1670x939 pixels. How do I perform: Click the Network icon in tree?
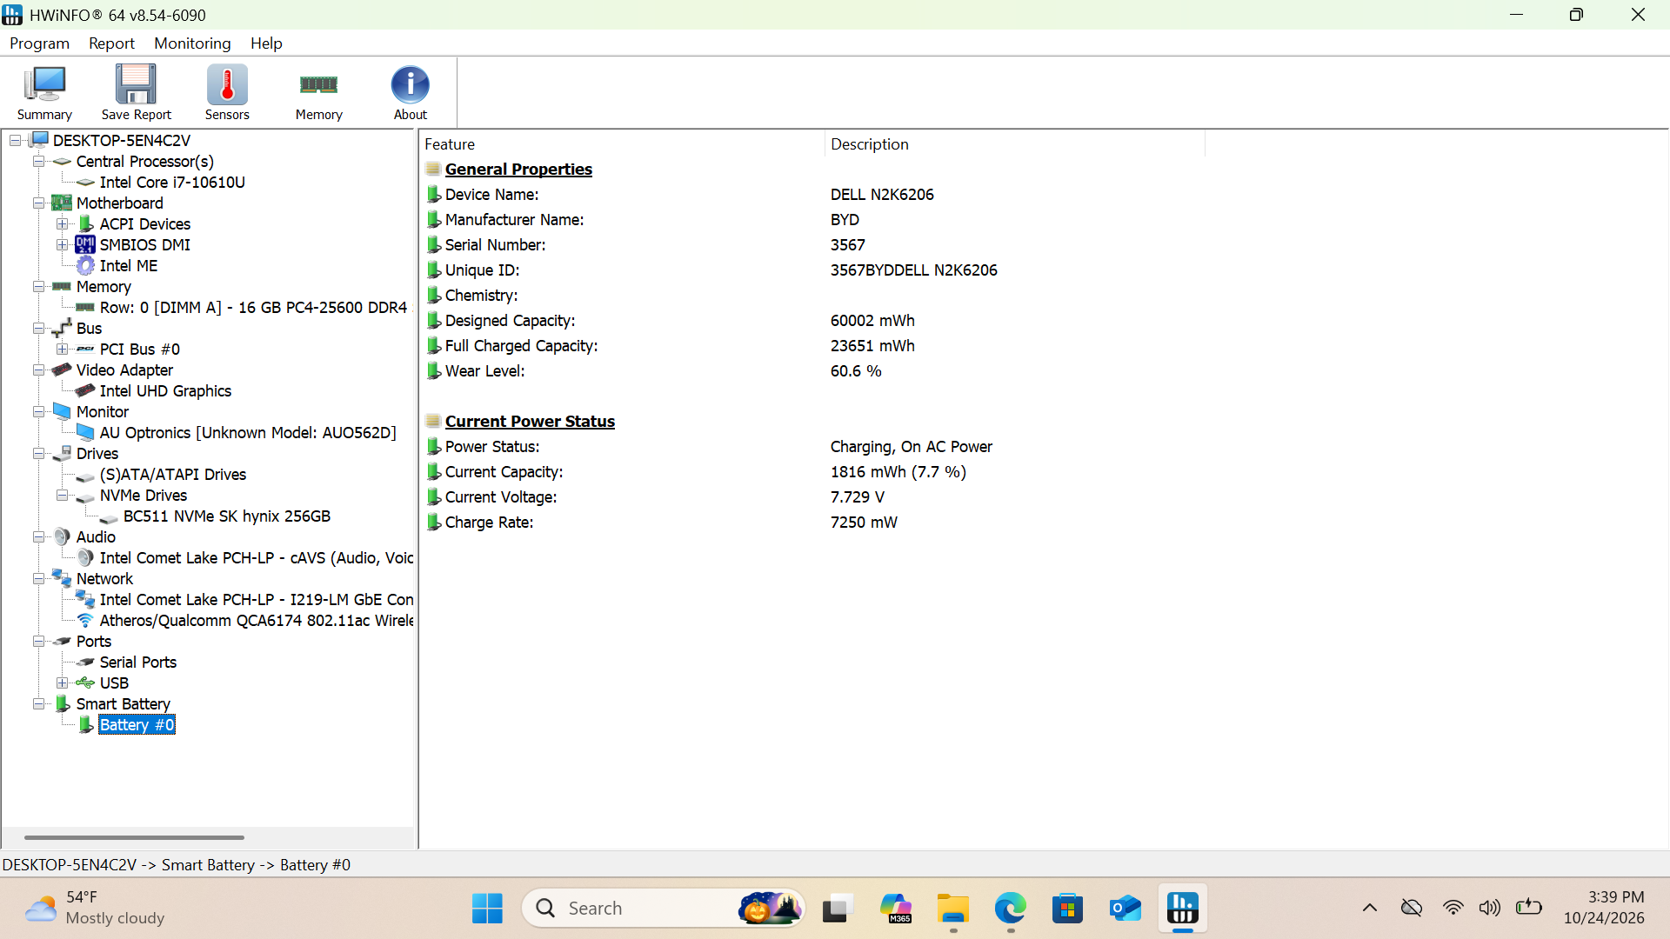[x=62, y=578]
